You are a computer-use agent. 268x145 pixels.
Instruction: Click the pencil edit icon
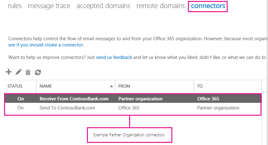click(x=18, y=72)
